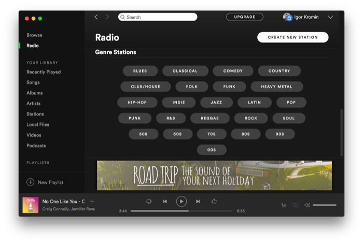The height and width of the screenshot is (243, 363).
Task: Start the REGGAE genre station
Action: tap(210, 118)
